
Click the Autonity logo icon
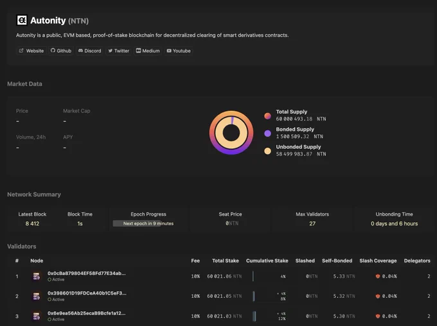click(22, 21)
